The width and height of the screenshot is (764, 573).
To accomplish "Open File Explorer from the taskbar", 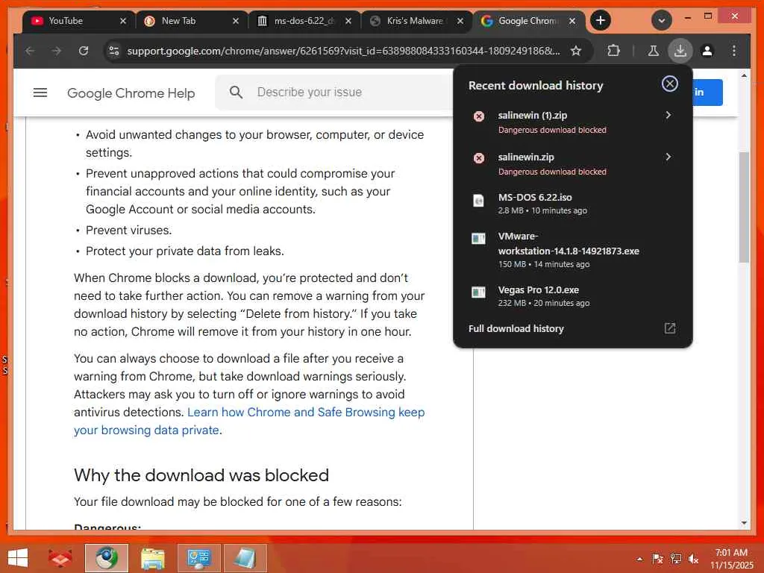I will coord(152,558).
